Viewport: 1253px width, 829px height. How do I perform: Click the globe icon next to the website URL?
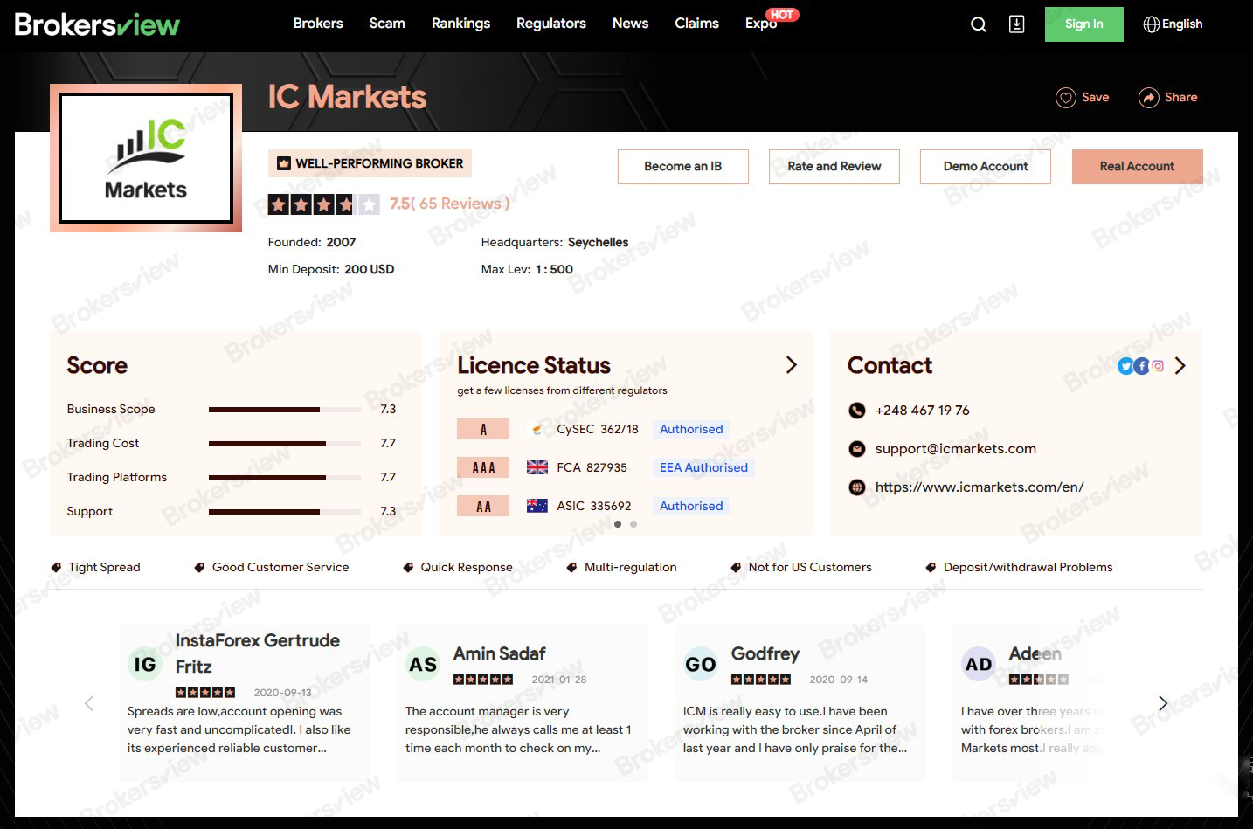coord(857,487)
